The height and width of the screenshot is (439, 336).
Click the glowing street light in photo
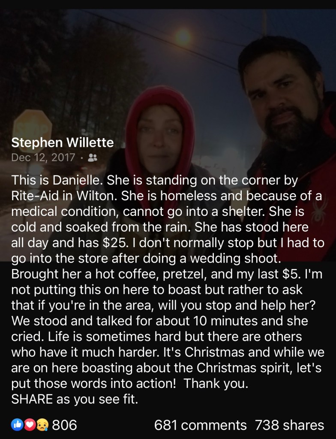[183, 37]
